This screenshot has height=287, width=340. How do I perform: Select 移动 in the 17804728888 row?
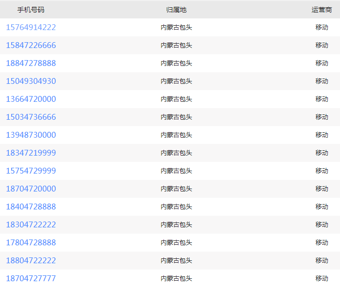pos(322,242)
